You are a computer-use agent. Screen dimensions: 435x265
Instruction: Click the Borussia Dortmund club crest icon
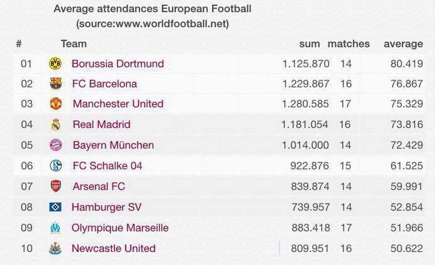pos(55,64)
